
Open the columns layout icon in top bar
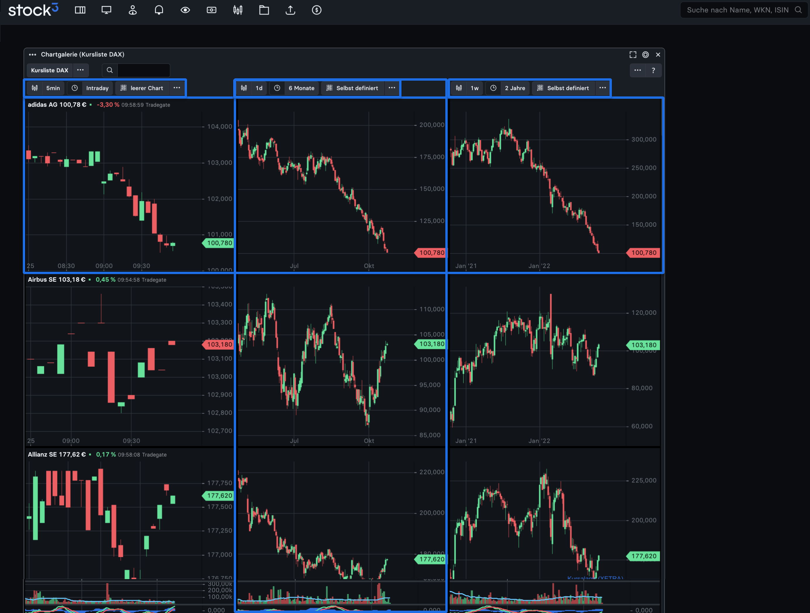tap(80, 10)
